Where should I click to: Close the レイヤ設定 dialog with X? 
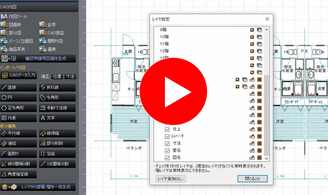(267, 19)
